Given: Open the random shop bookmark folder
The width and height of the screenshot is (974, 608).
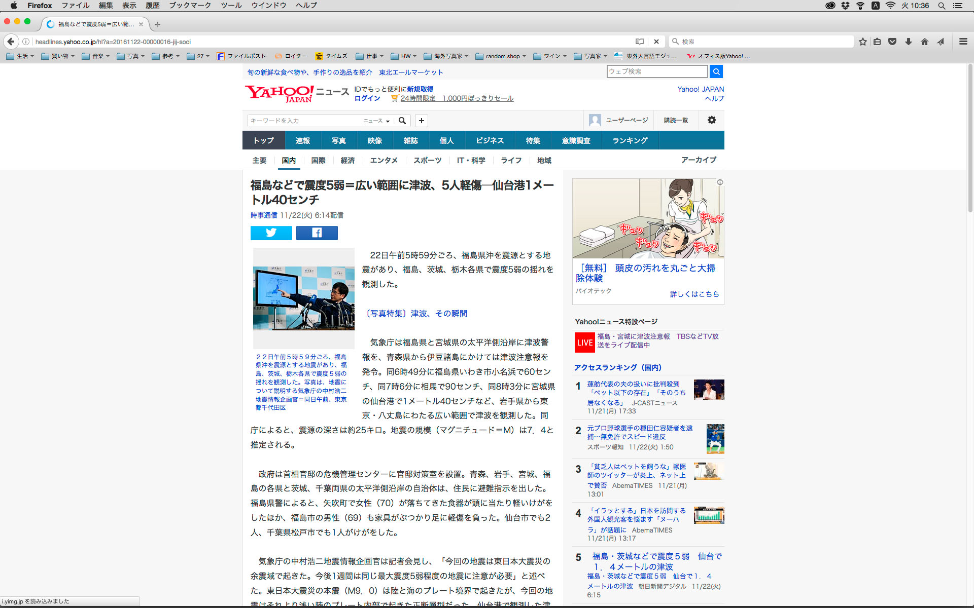Looking at the screenshot, I should (501, 56).
